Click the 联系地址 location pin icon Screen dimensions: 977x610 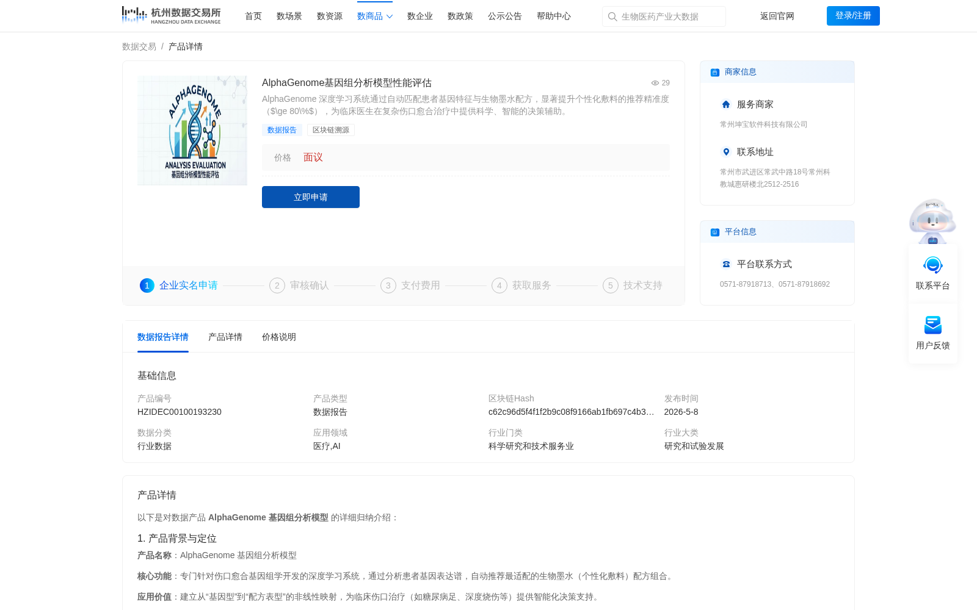point(726,152)
